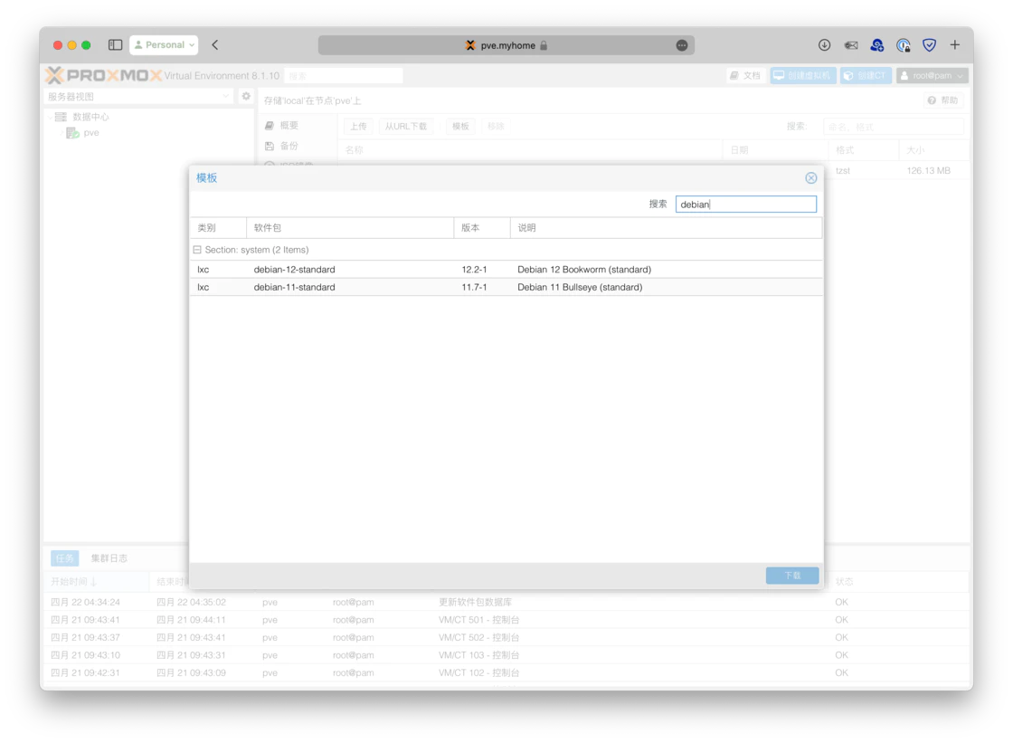Open the root@pam user menu
Screen dimensions: 1013x743
pyautogui.click(x=932, y=76)
